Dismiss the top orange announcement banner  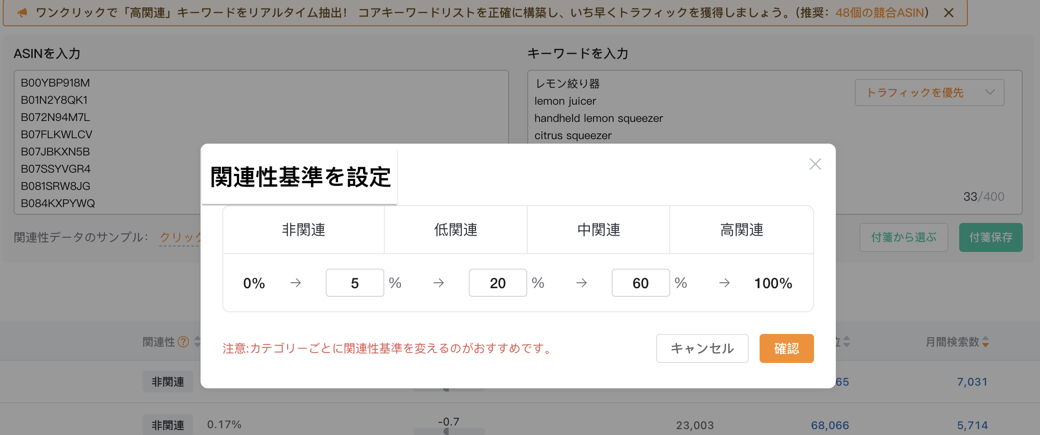pyautogui.click(x=948, y=13)
